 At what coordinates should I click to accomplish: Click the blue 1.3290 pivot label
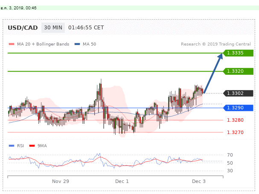pyautogui.click(x=238, y=108)
